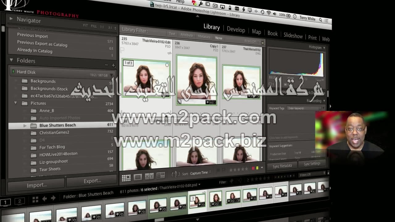This screenshot has width=395, height=222.
Task: Open Notification Center menu bar icon
Action: (x=327, y=21)
